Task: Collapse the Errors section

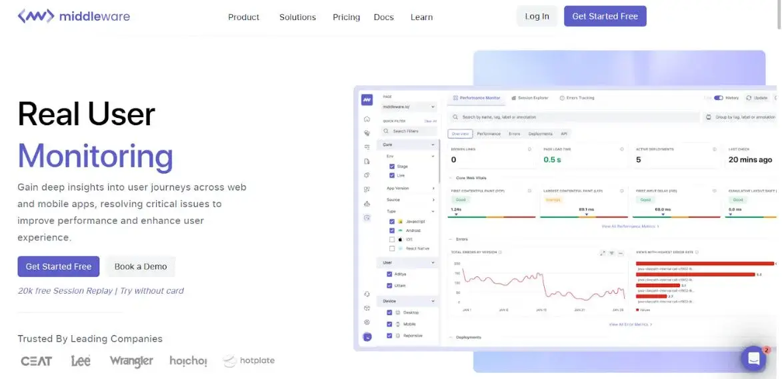Action: click(x=451, y=240)
